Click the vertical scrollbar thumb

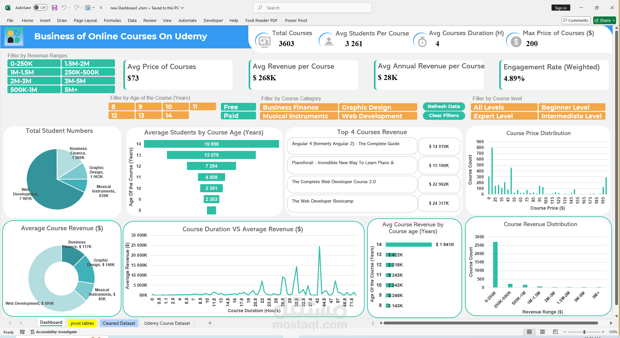pos(616,168)
